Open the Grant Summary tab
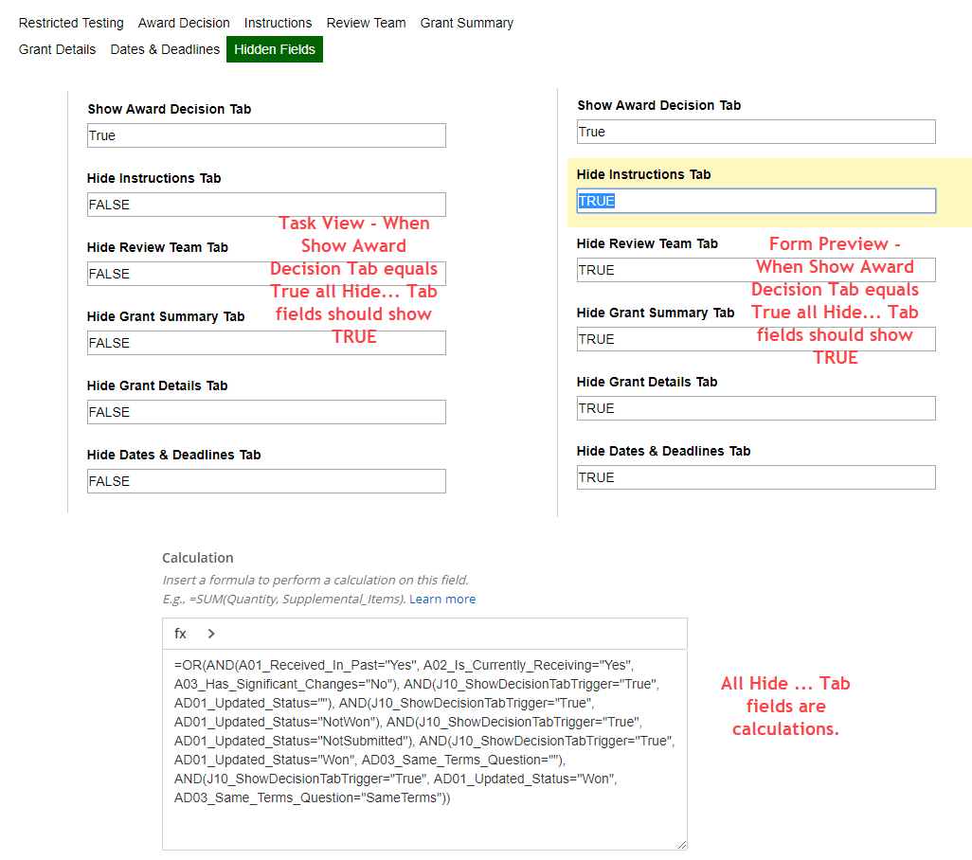 [x=467, y=23]
